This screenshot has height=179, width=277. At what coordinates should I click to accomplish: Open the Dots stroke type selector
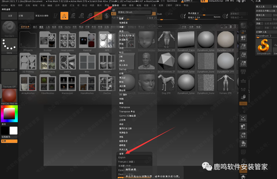(9, 45)
